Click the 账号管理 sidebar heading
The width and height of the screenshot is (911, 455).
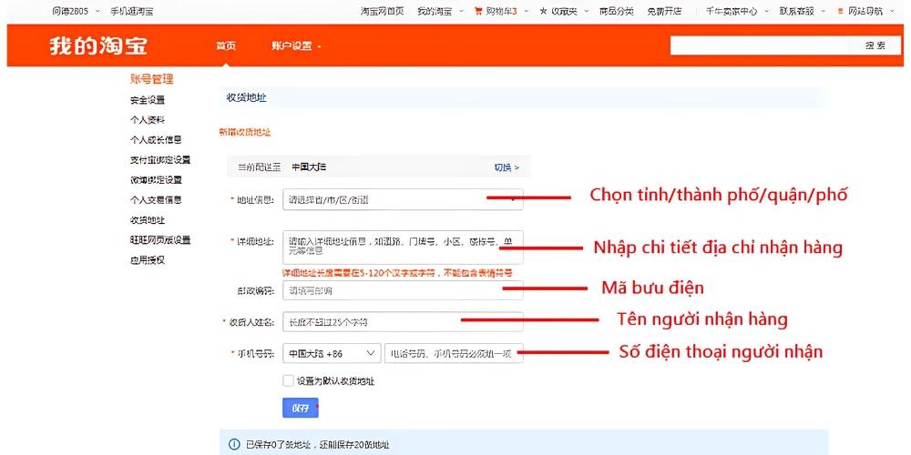151,79
